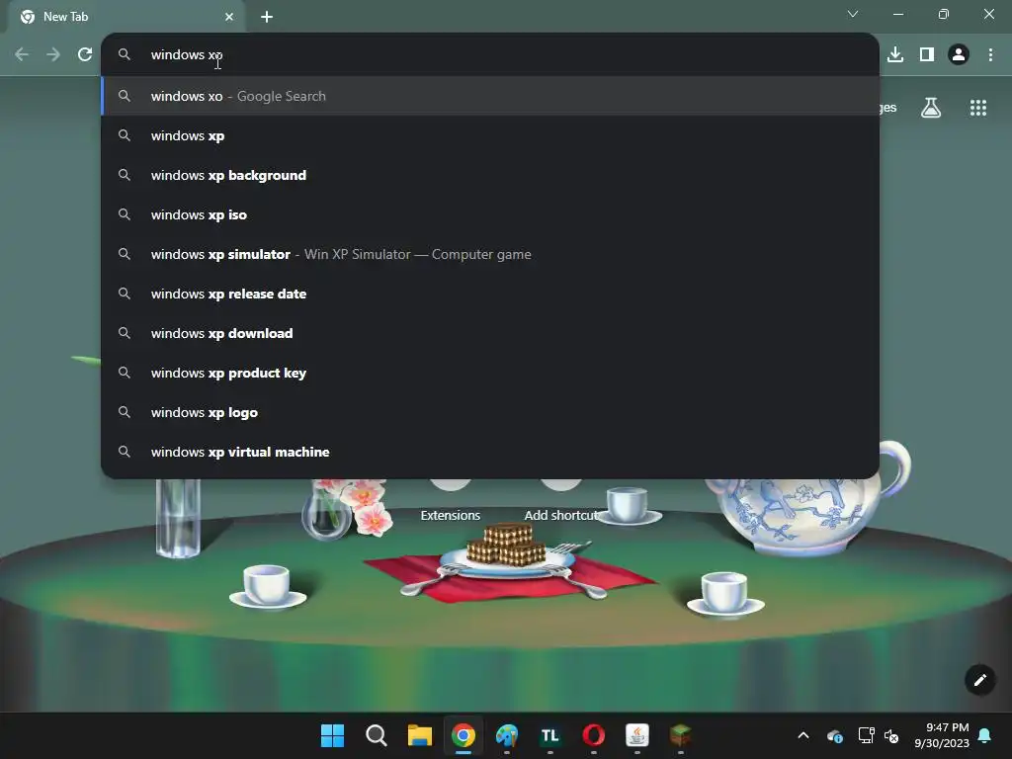Click Google Chrome taskbar icon
This screenshot has width=1012, height=759.
pyautogui.click(x=463, y=735)
